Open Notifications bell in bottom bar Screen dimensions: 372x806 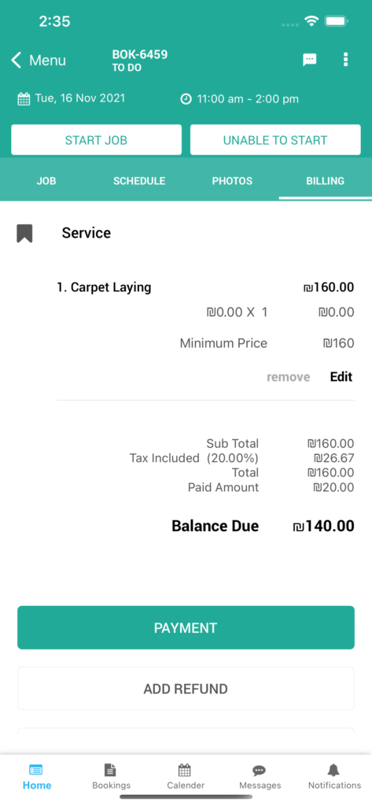click(x=334, y=777)
